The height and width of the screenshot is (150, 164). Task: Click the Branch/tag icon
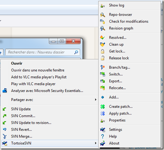pyautogui.click(x=103, y=67)
